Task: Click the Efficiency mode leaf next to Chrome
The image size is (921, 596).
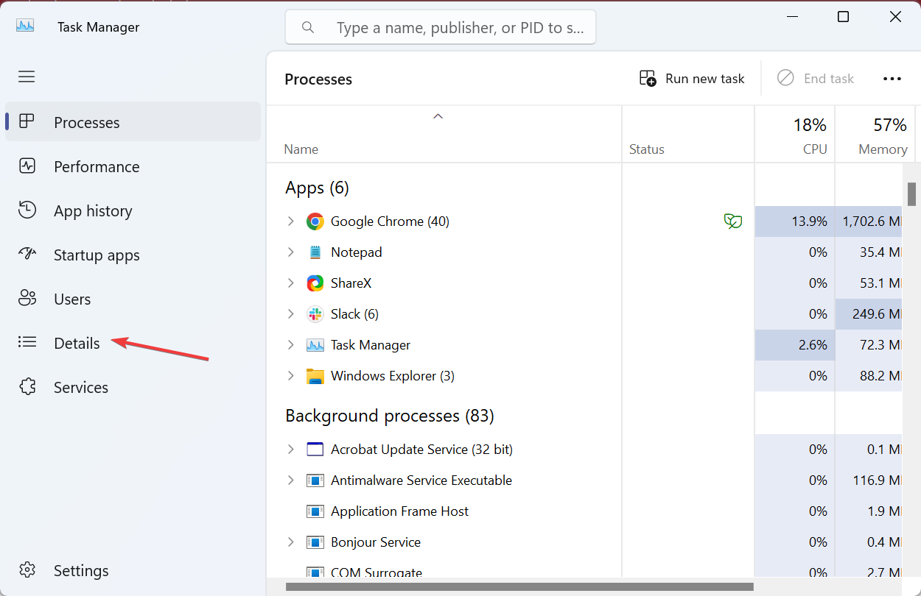Action: (x=733, y=221)
